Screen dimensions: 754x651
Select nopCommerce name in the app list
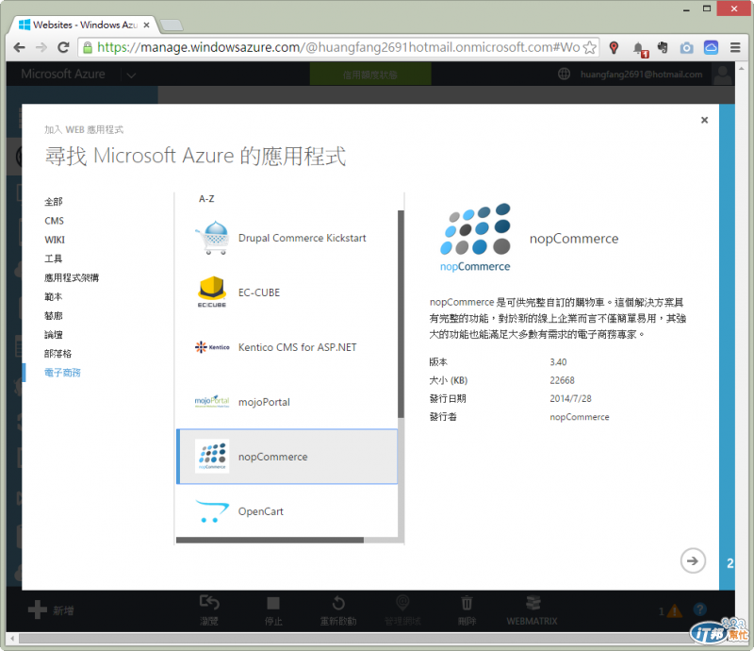pyautogui.click(x=272, y=457)
